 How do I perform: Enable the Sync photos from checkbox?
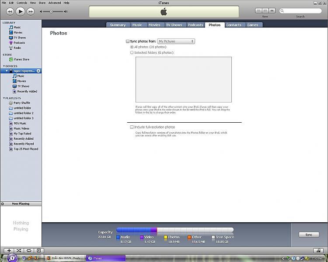[x=128, y=41]
